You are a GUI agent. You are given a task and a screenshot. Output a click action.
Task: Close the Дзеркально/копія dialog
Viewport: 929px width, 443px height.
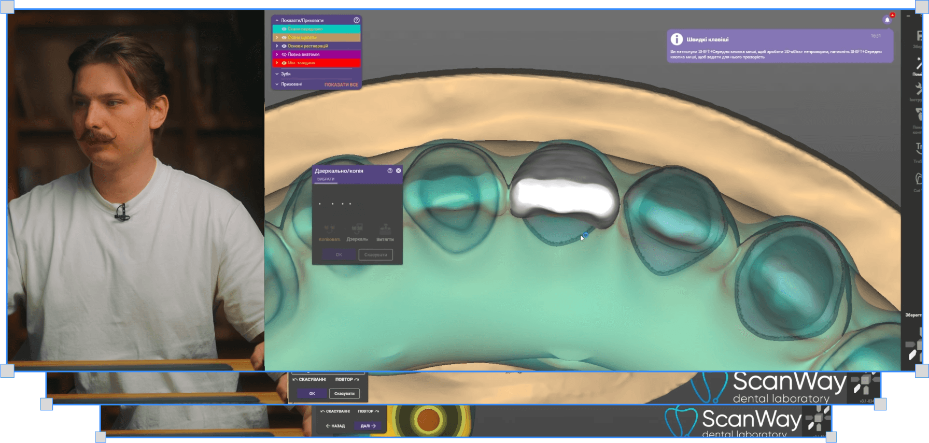click(x=399, y=170)
